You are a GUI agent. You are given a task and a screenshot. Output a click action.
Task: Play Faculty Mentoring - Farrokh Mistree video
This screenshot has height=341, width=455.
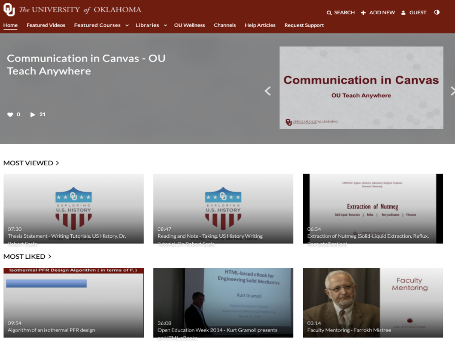click(x=373, y=302)
